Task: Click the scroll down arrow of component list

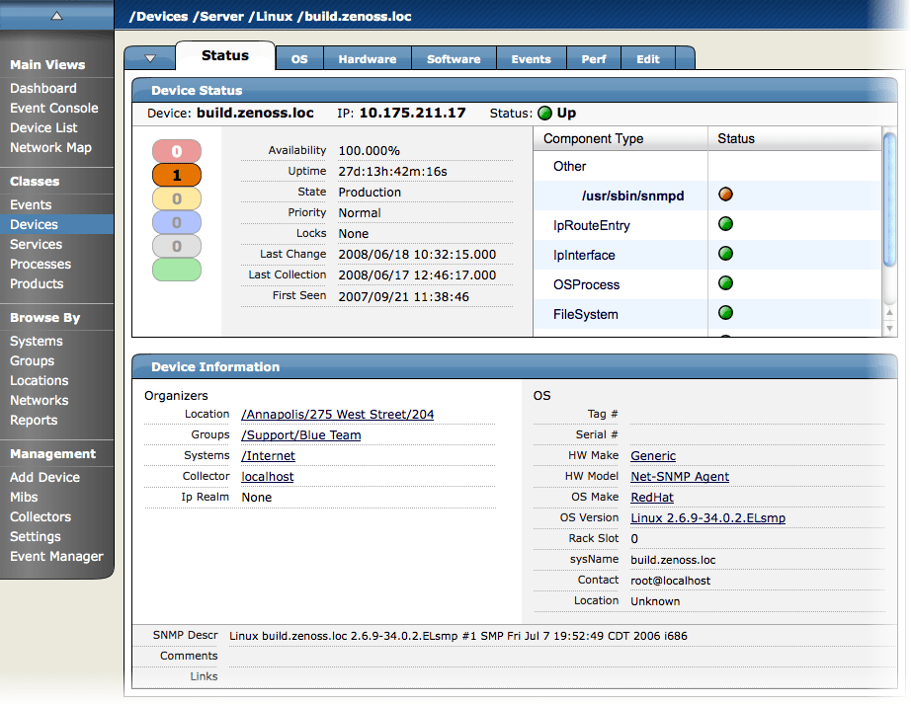Action: (889, 329)
